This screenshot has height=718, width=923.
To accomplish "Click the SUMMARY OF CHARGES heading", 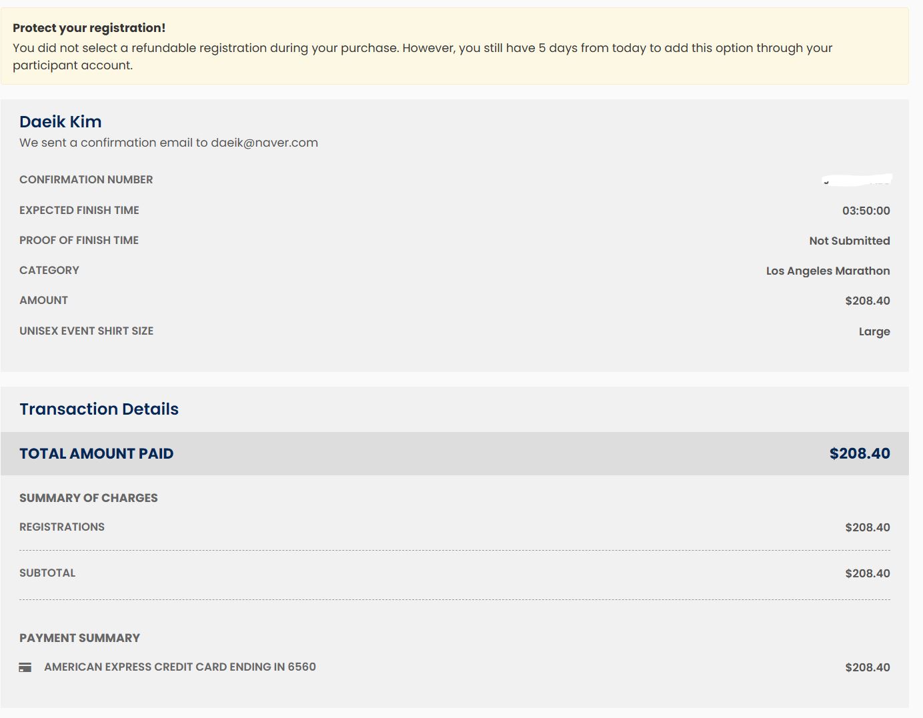I will click(x=88, y=498).
